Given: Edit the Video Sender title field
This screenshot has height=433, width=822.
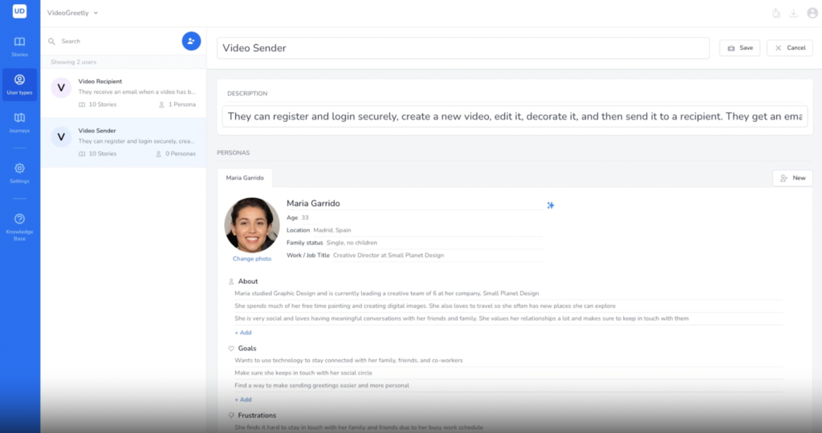Looking at the screenshot, I should (x=463, y=48).
